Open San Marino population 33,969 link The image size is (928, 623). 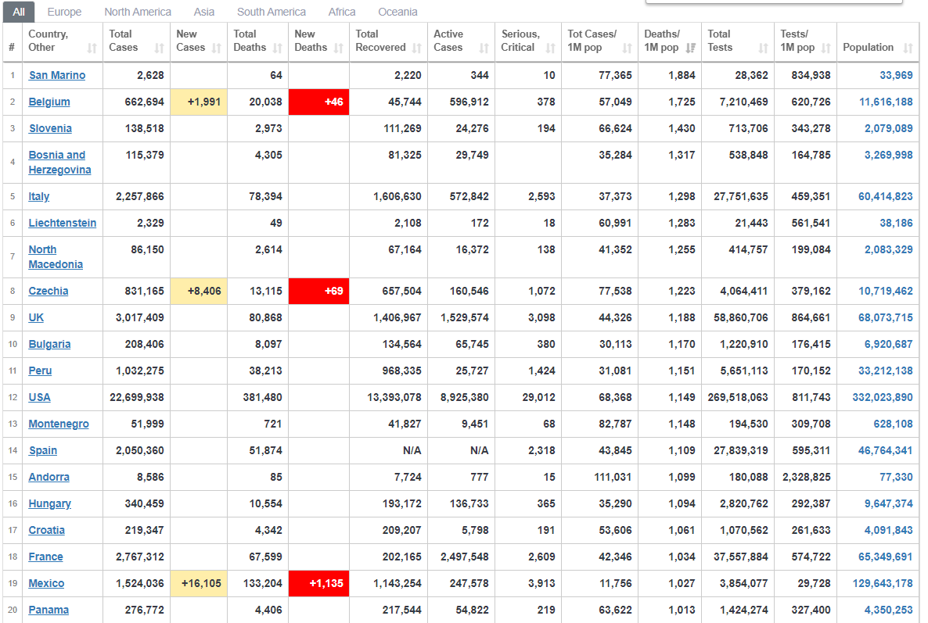click(896, 75)
